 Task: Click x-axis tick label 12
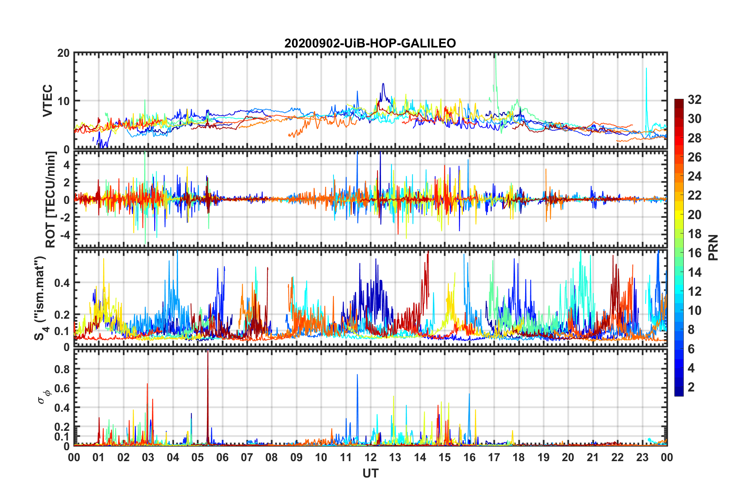370,457
